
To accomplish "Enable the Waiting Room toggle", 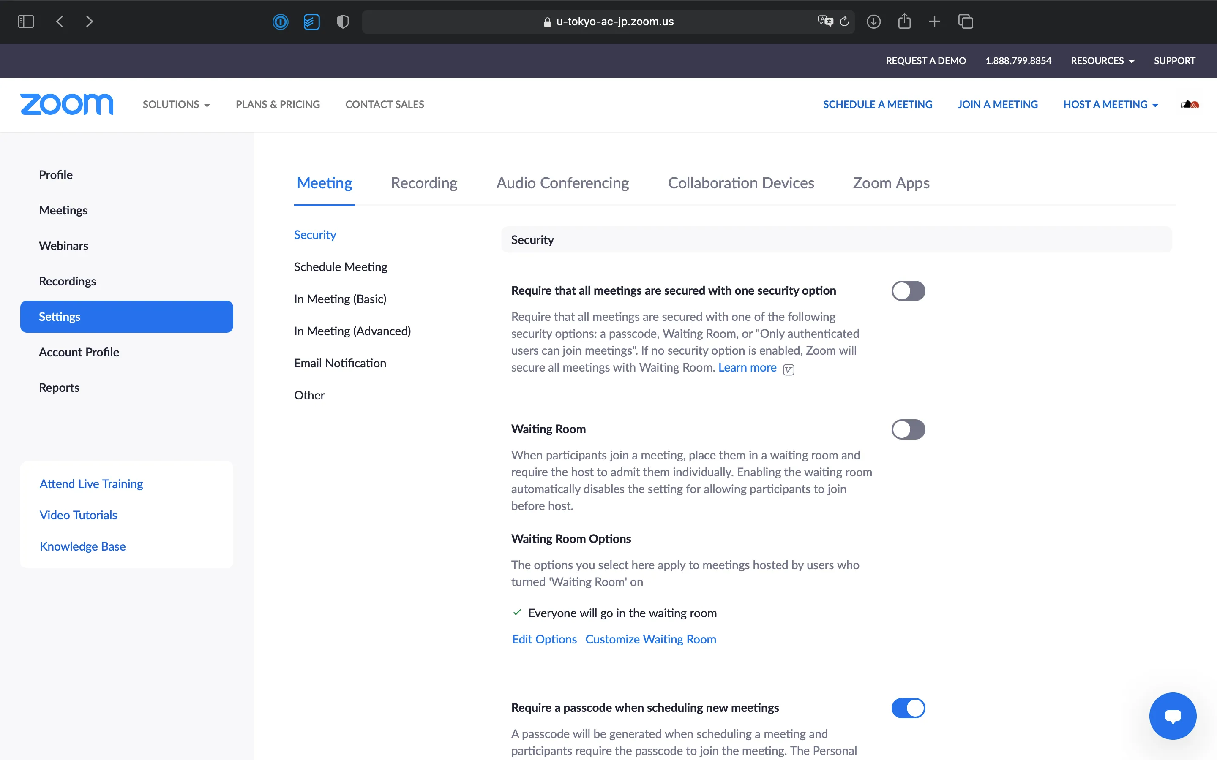I will pyautogui.click(x=908, y=429).
